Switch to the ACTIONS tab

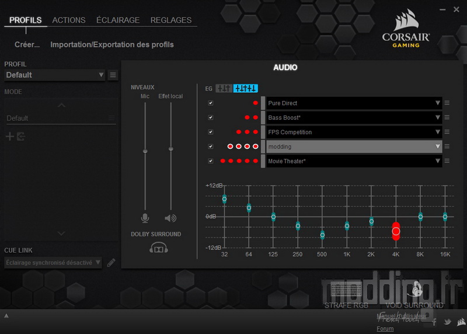coord(69,20)
